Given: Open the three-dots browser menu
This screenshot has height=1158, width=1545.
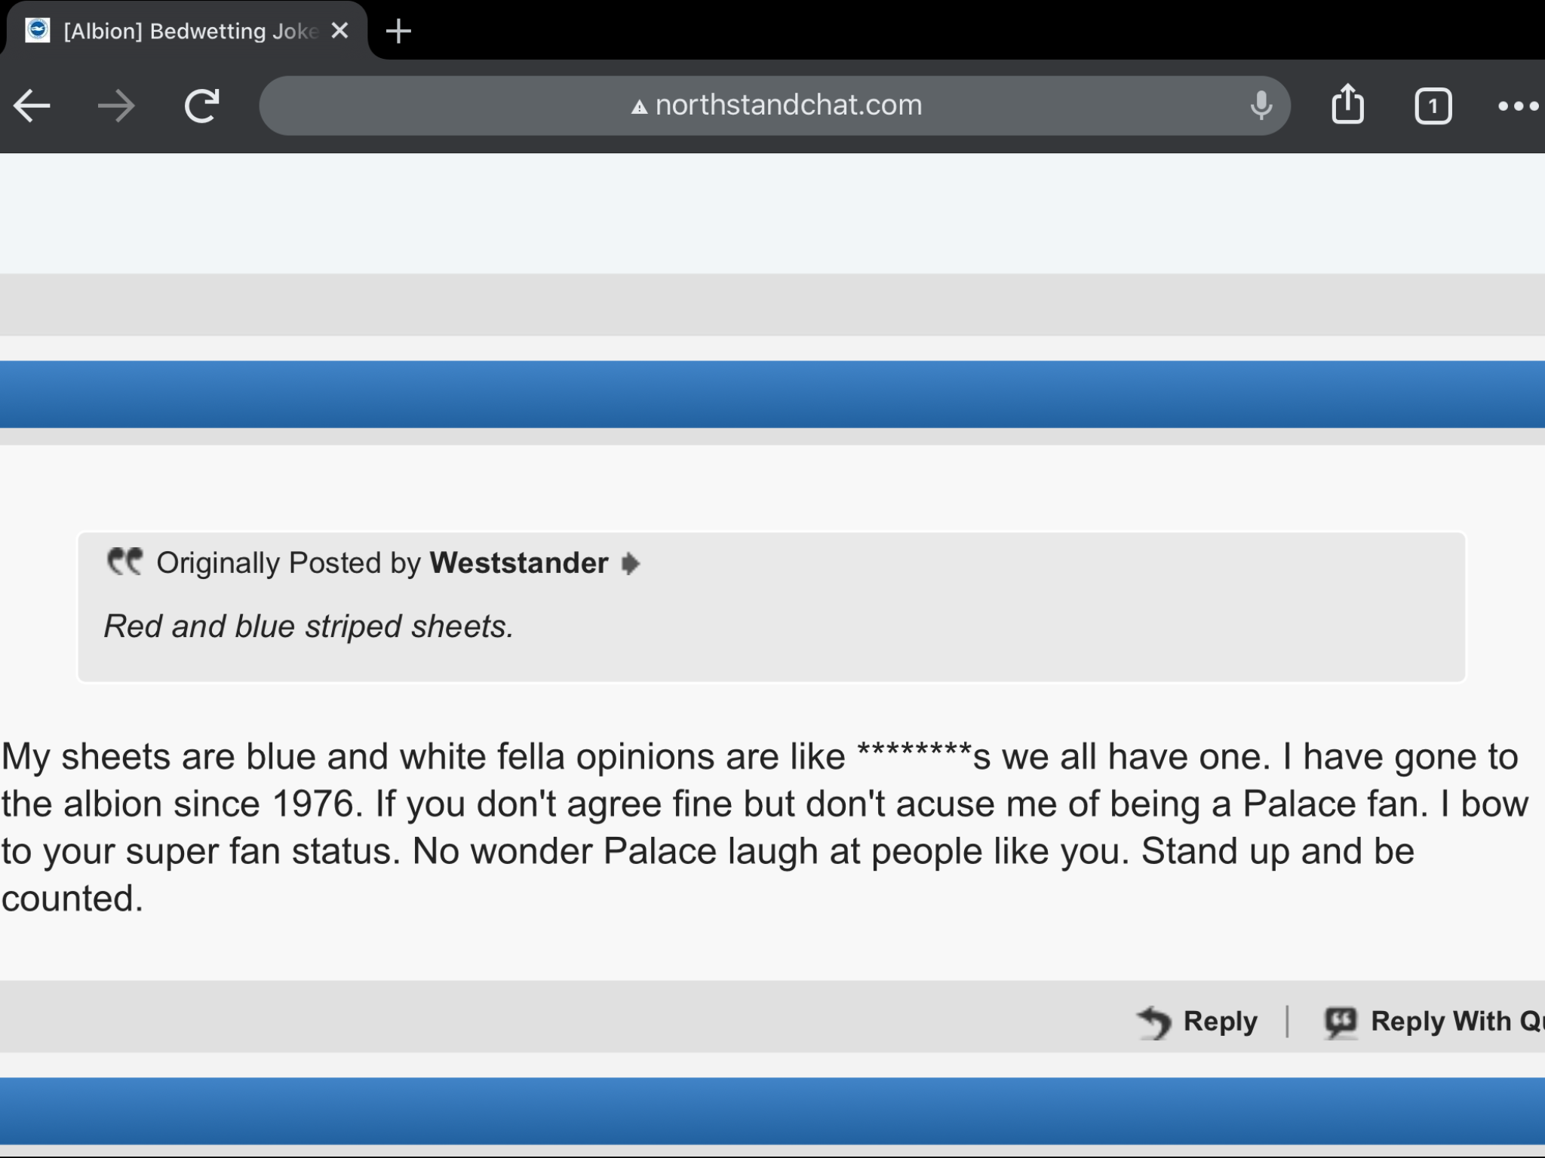Looking at the screenshot, I should click(x=1519, y=106).
